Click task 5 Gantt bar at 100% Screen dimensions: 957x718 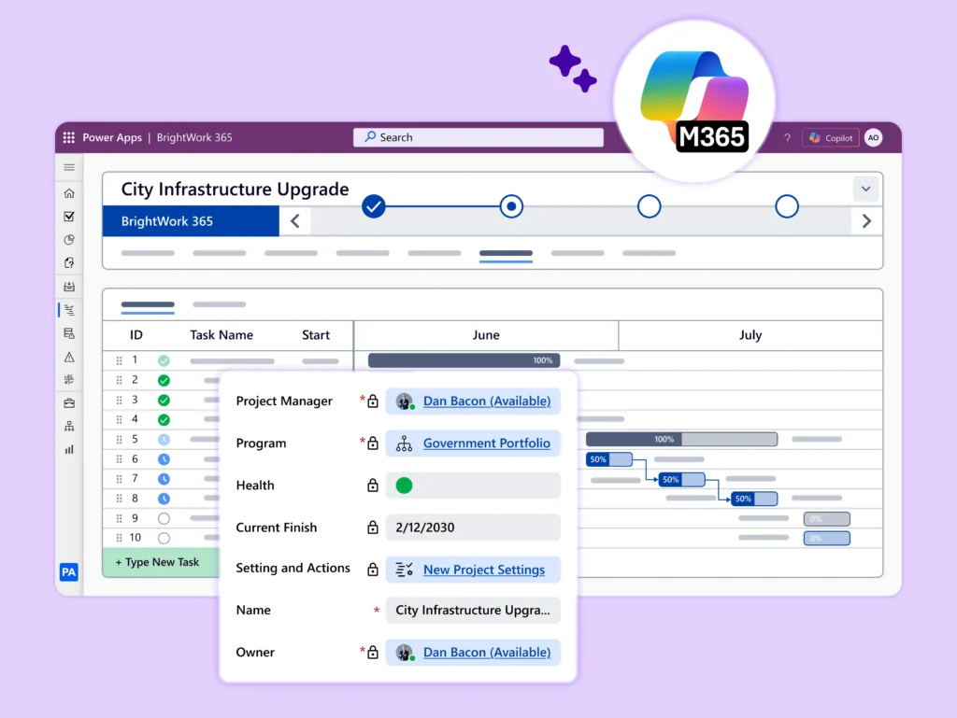coord(681,439)
